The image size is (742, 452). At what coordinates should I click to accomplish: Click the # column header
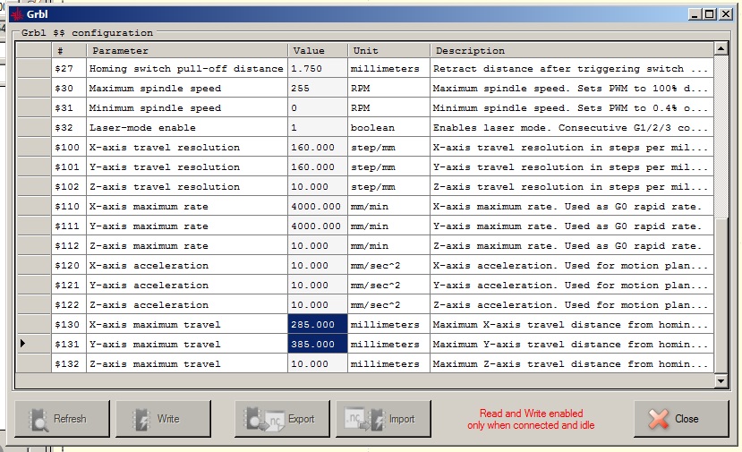click(x=69, y=50)
